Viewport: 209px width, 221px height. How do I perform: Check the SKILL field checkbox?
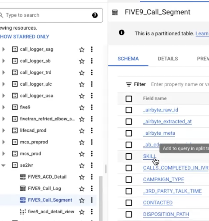(129, 157)
